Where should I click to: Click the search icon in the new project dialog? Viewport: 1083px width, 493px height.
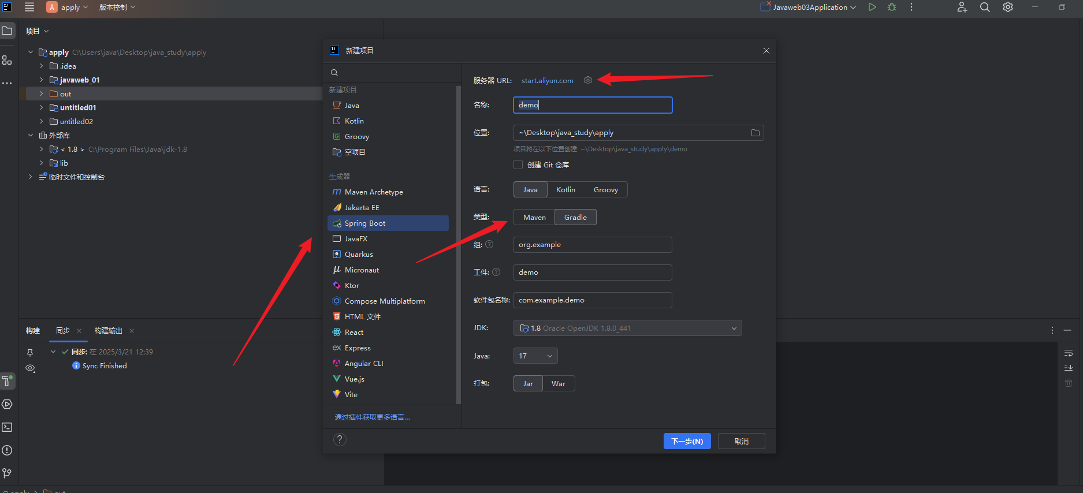[334, 73]
